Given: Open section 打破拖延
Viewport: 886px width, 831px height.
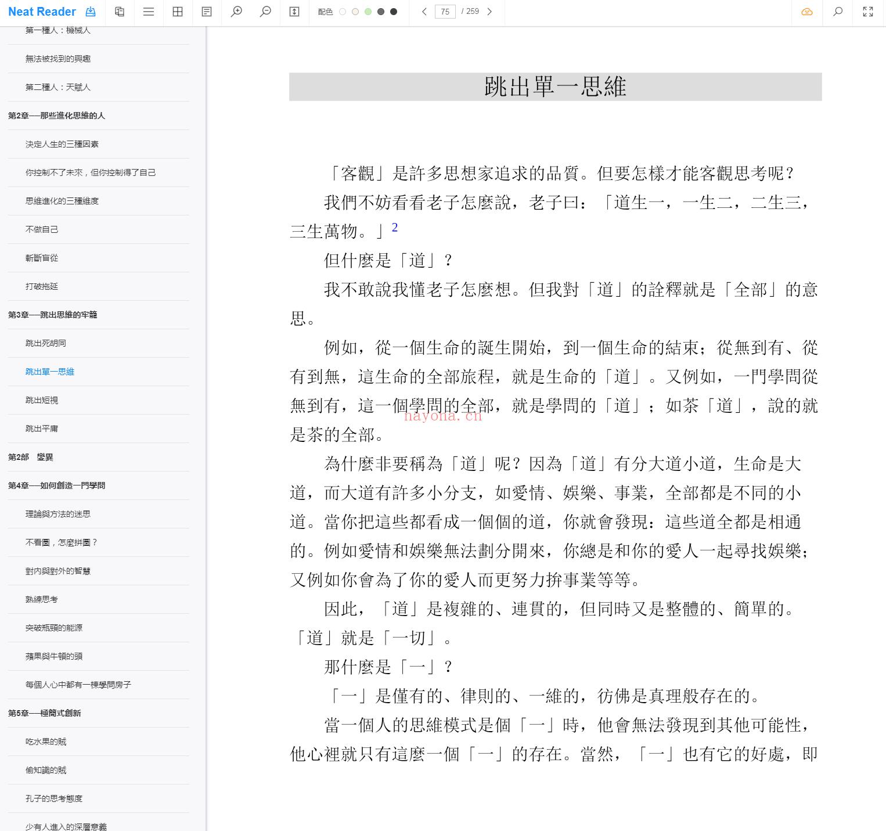Looking at the screenshot, I should pos(42,286).
